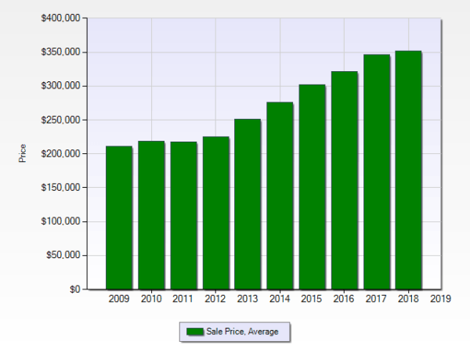Click the $300,000 y-axis label
The image size is (470, 352).
click(x=61, y=86)
